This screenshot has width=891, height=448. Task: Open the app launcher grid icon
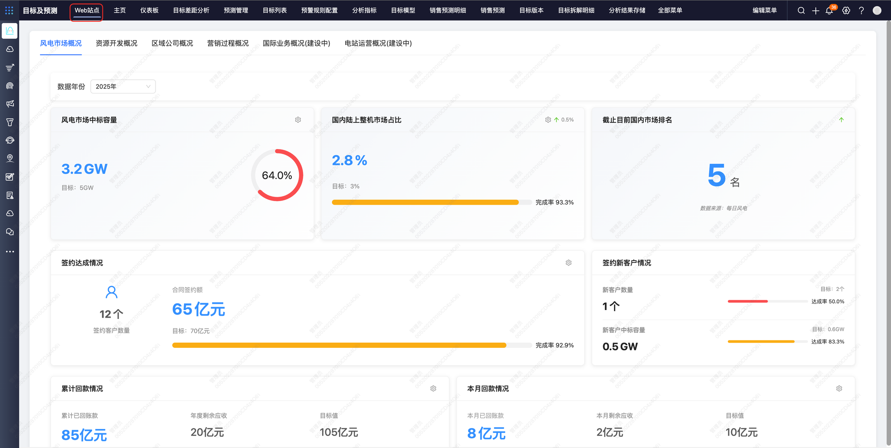[9, 10]
